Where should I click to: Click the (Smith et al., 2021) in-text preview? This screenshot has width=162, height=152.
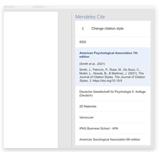click(x=92, y=64)
